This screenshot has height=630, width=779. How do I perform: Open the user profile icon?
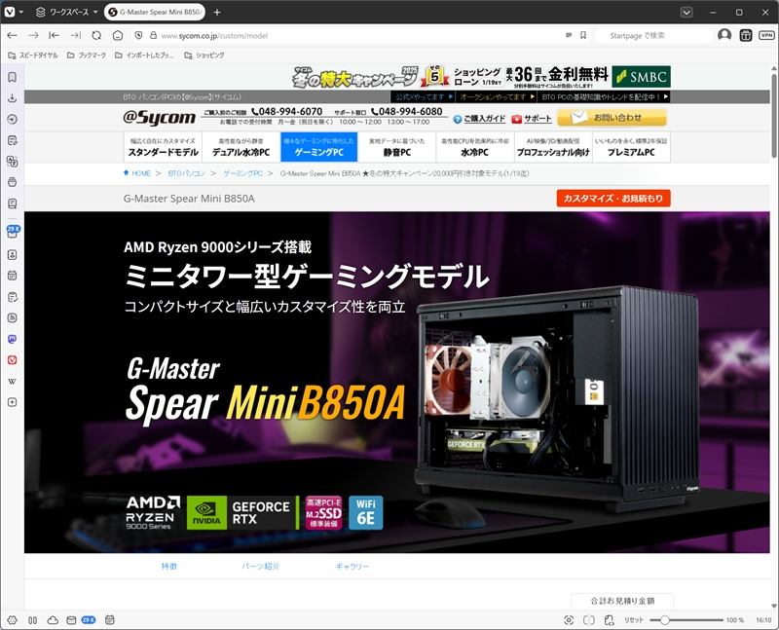point(724,35)
